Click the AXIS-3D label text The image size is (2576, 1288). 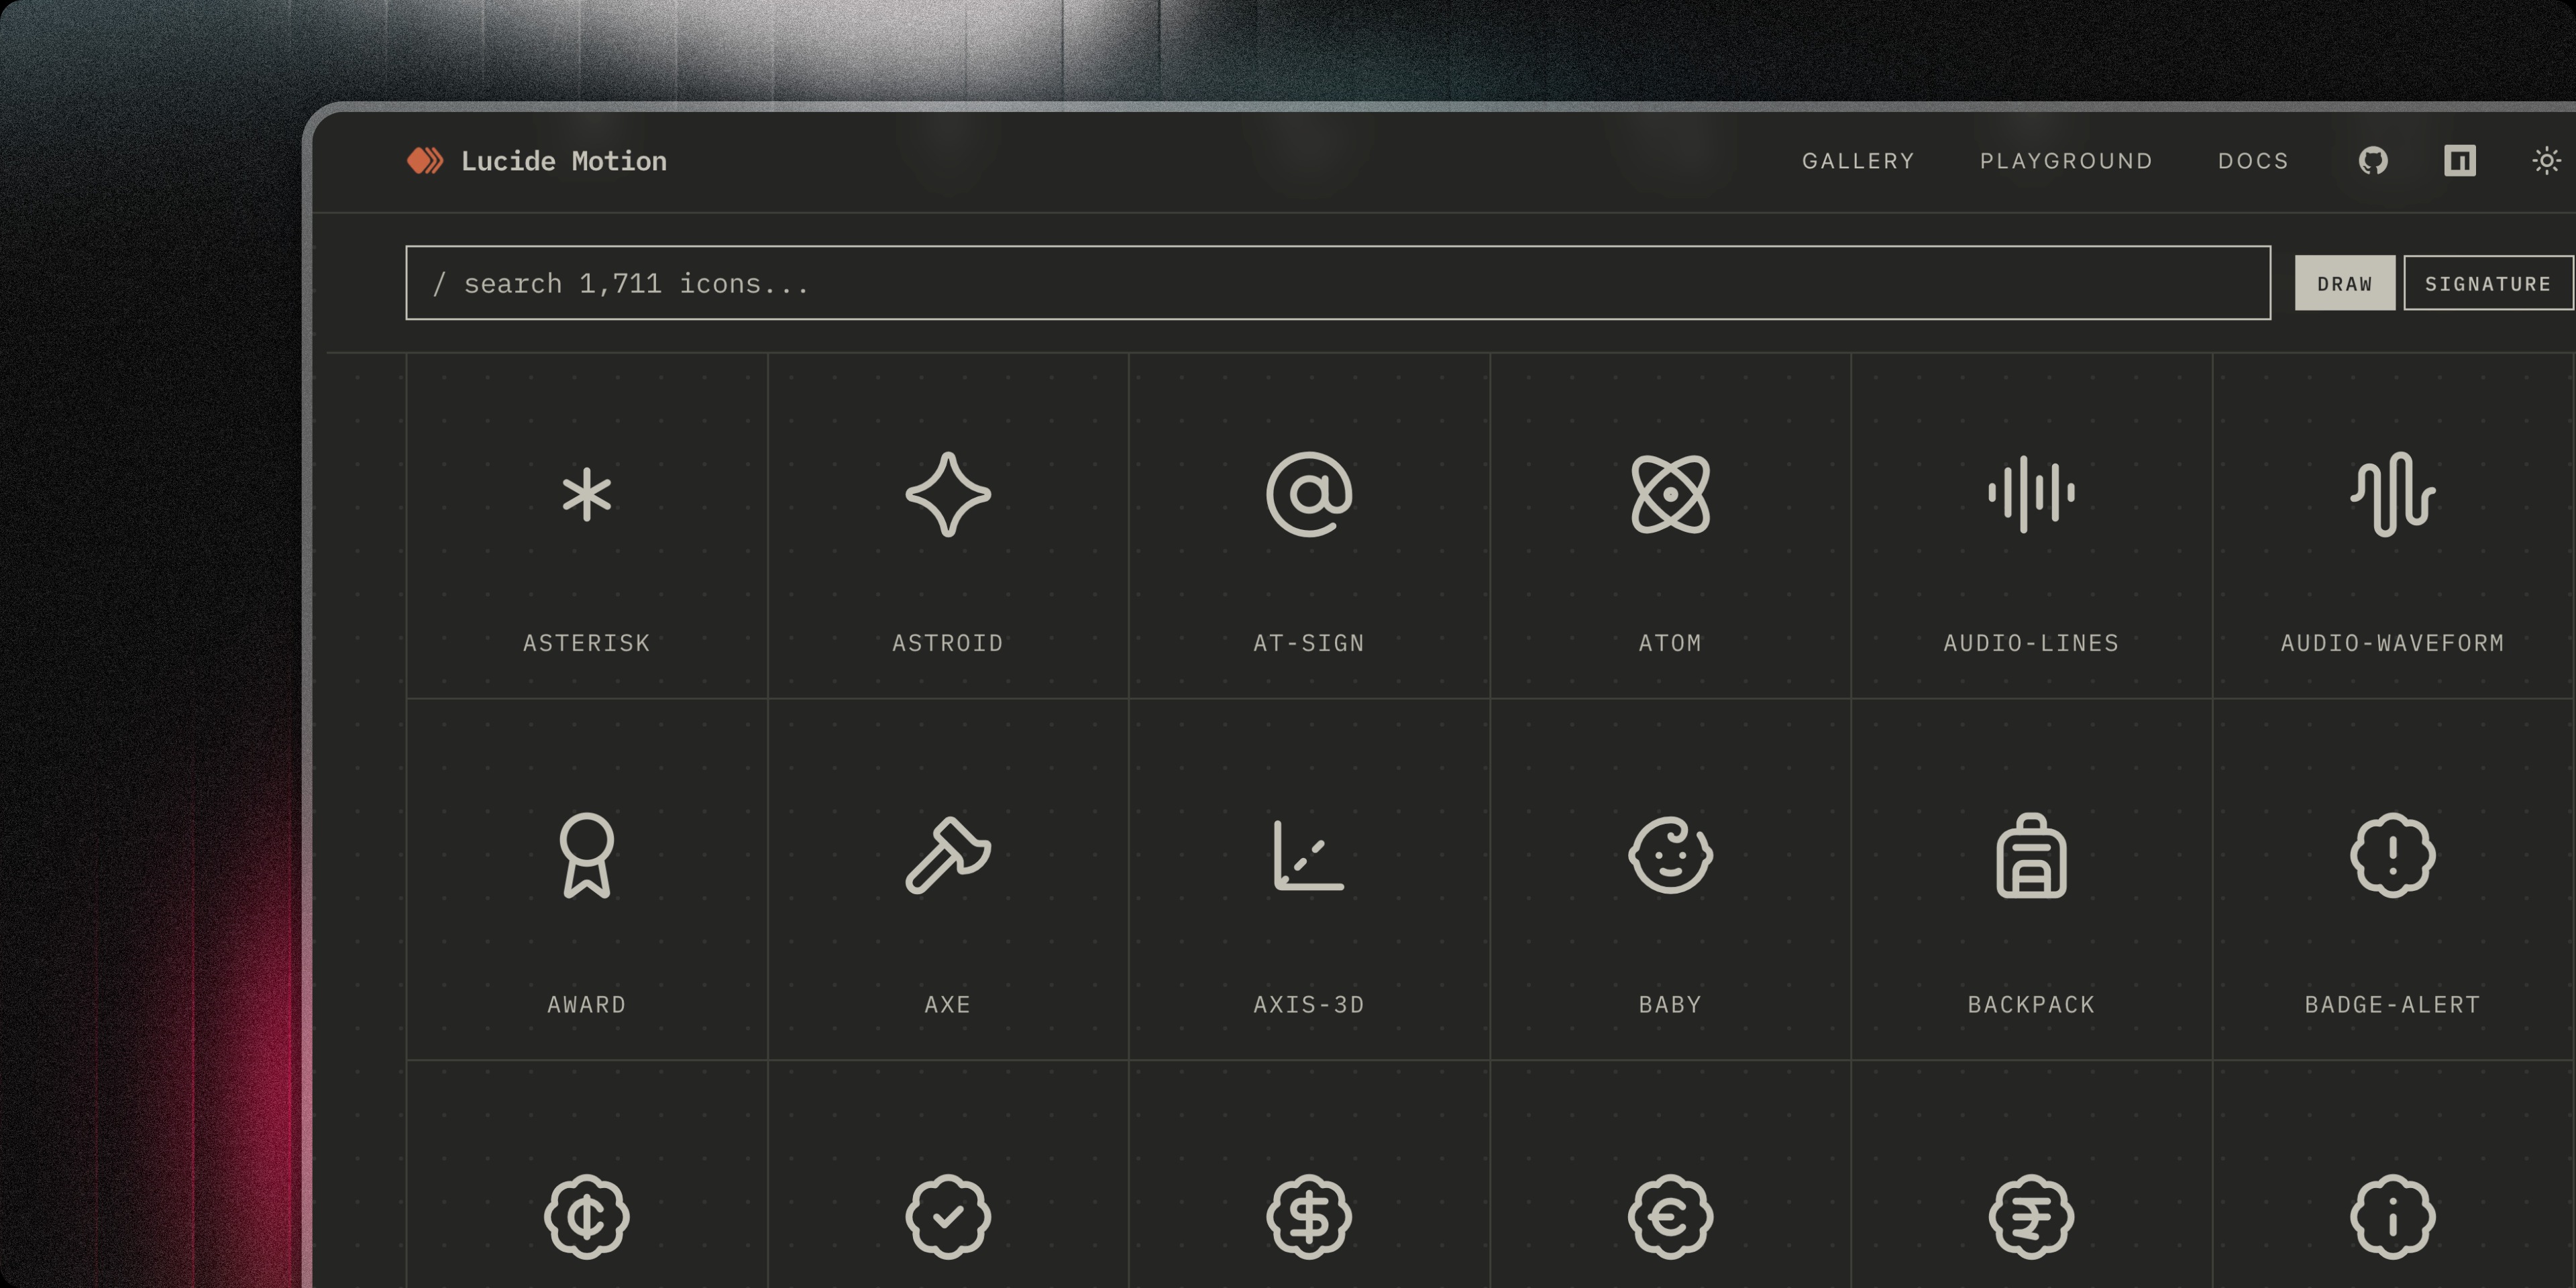pyautogui.click(x=1309, y=1005)
